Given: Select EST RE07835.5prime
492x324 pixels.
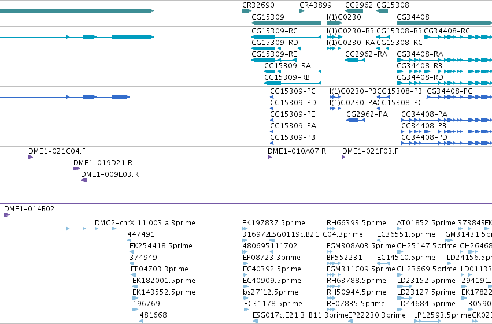Looking at the screenshot, I should point(331,310).
